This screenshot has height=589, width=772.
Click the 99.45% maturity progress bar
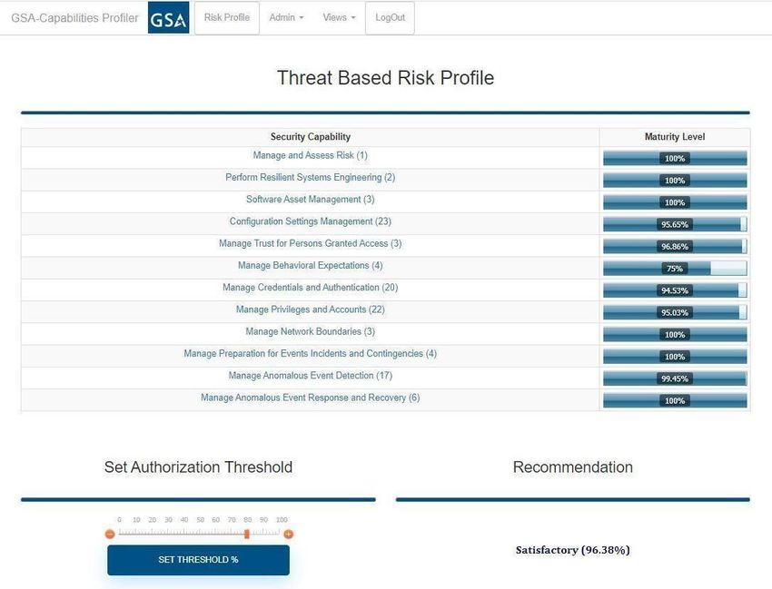point(675,378)
